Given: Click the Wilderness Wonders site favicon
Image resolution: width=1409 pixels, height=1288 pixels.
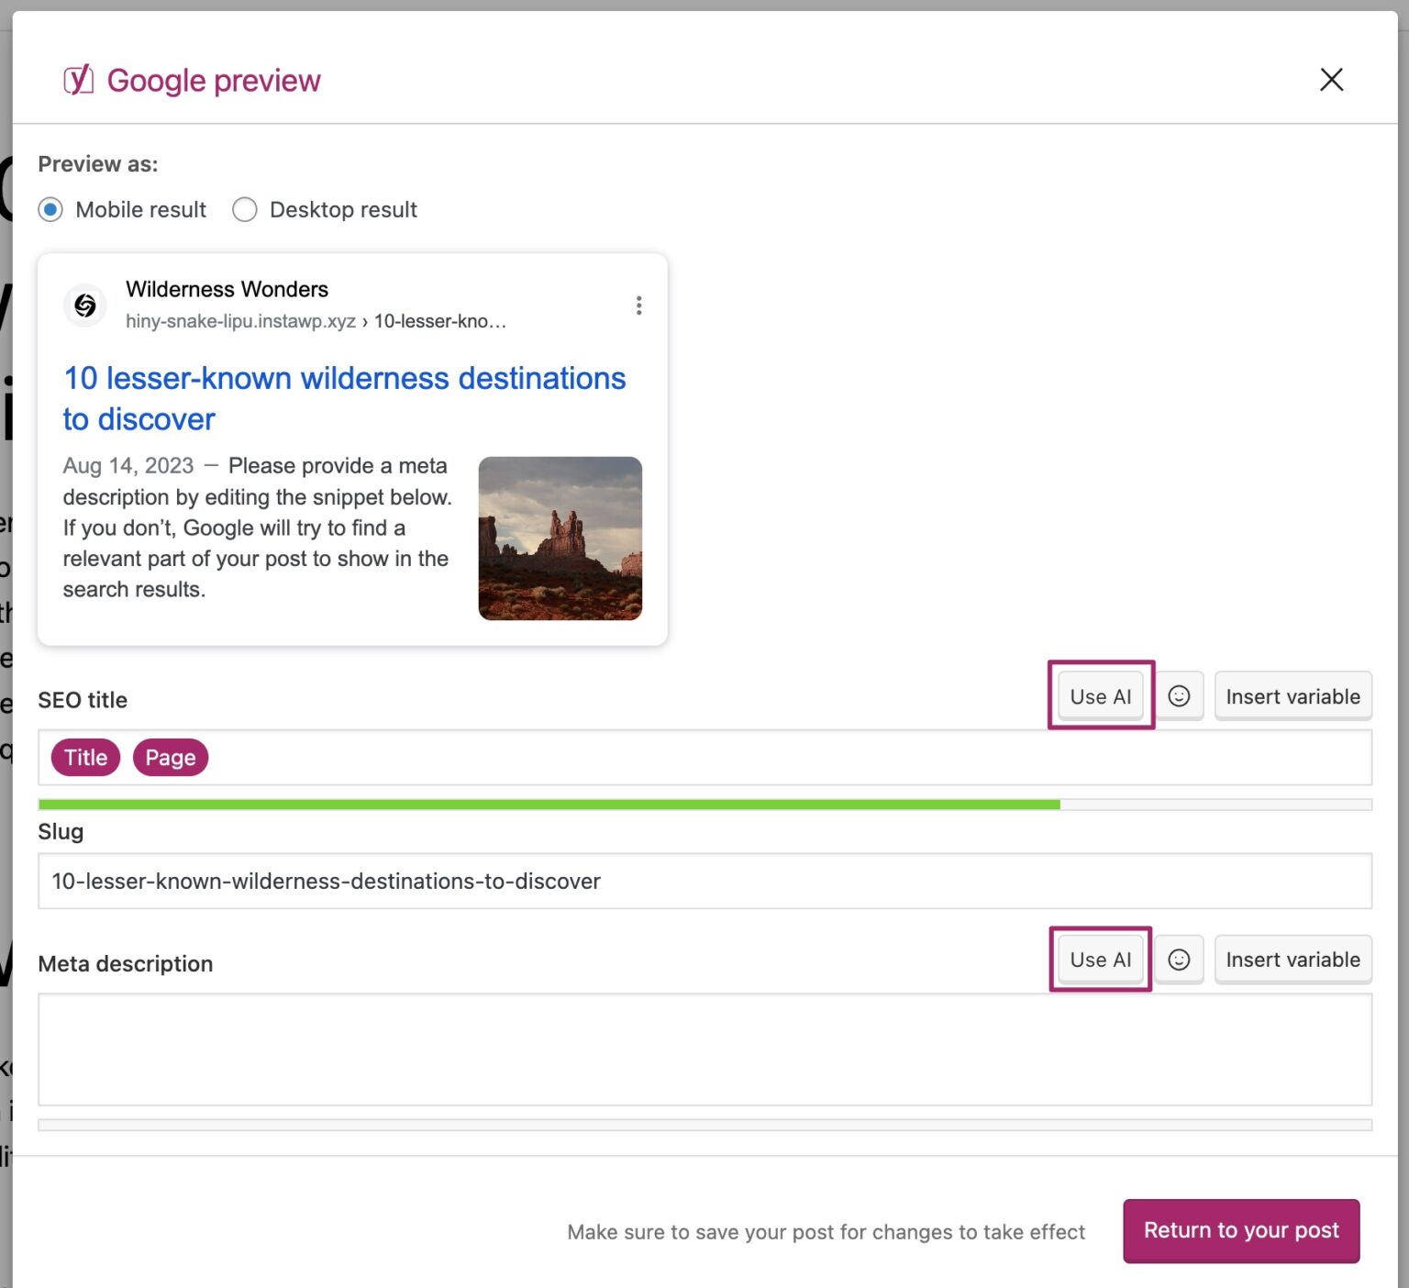Looking at the screenshot, I should click(84, 305).
